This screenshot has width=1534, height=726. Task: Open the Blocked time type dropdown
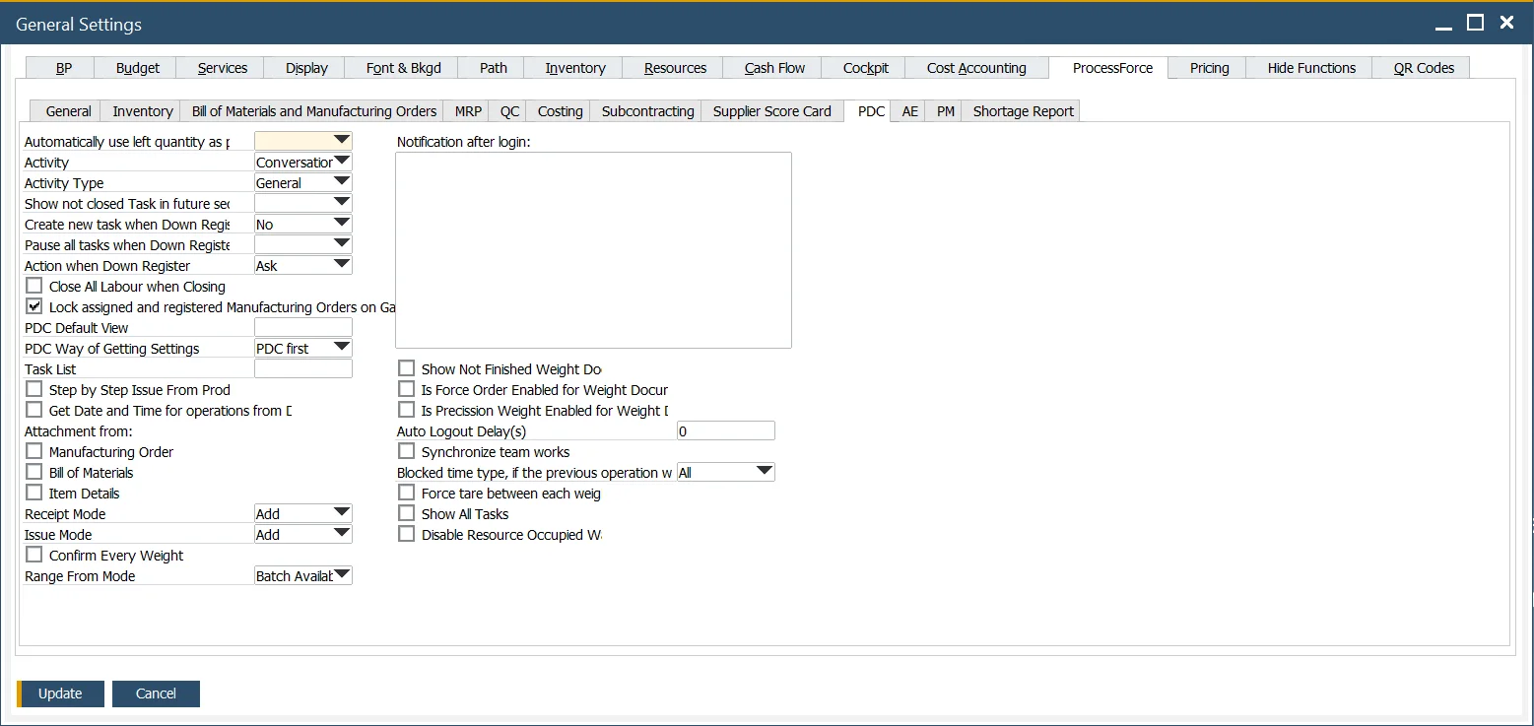pos(764,472)
